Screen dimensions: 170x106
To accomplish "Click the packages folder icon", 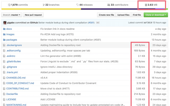I will [4, 40].
